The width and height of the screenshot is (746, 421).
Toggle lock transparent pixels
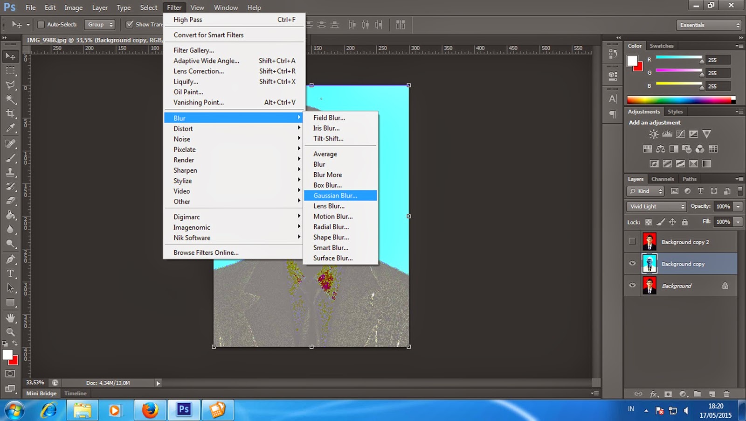point(649,222)
